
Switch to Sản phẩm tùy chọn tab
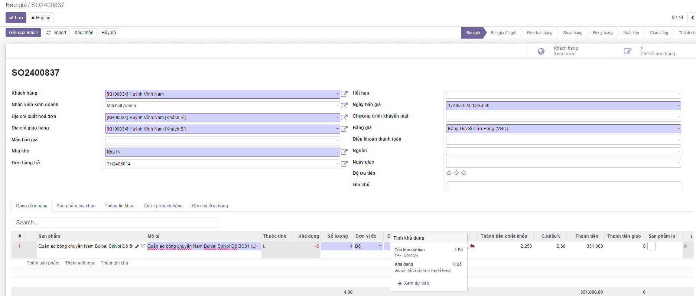point(76,206)
